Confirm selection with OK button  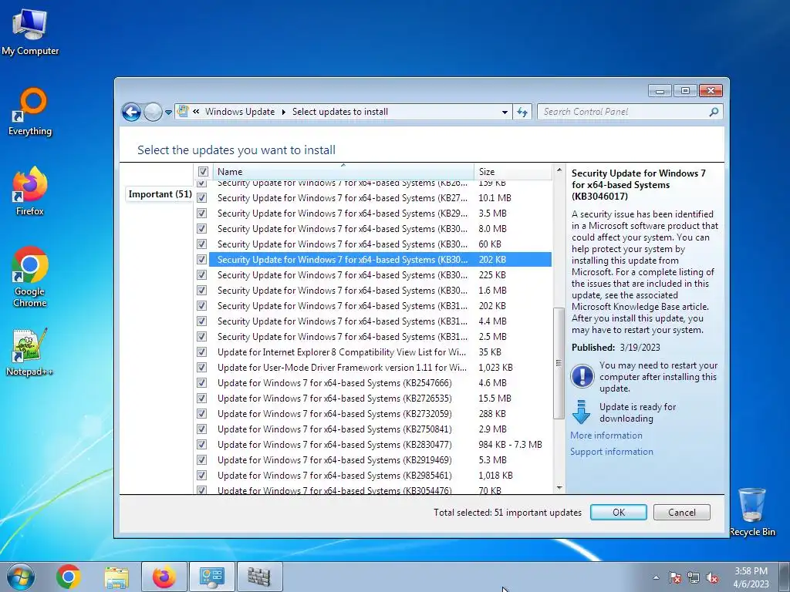(618, 513)
